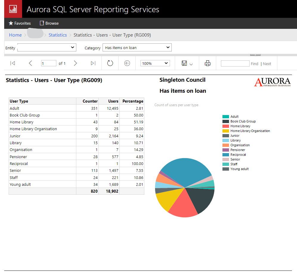
Task: Click the 100.00 percentage value
Action: 137,163
